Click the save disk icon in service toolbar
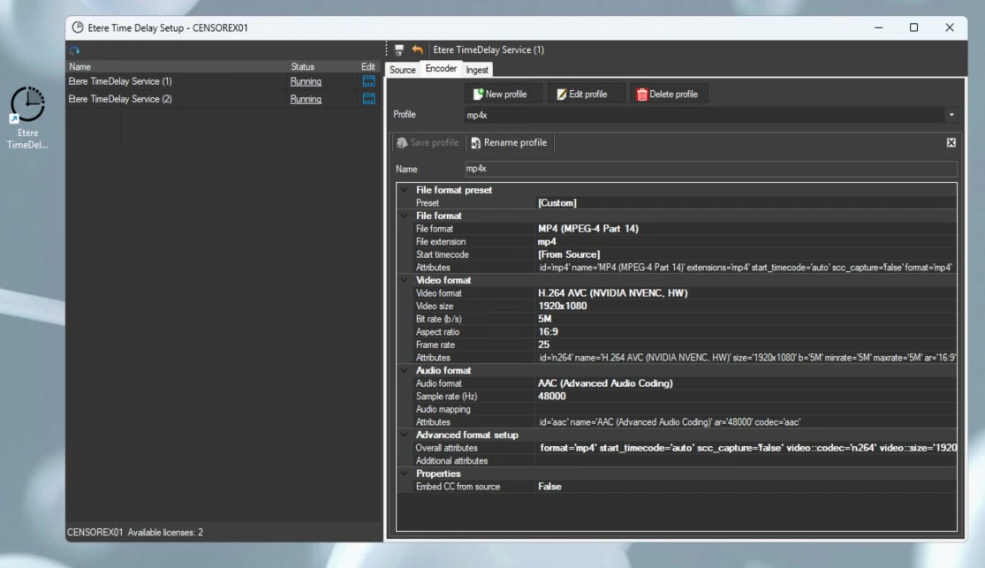 pyautogui.click(x=399, y=49)
